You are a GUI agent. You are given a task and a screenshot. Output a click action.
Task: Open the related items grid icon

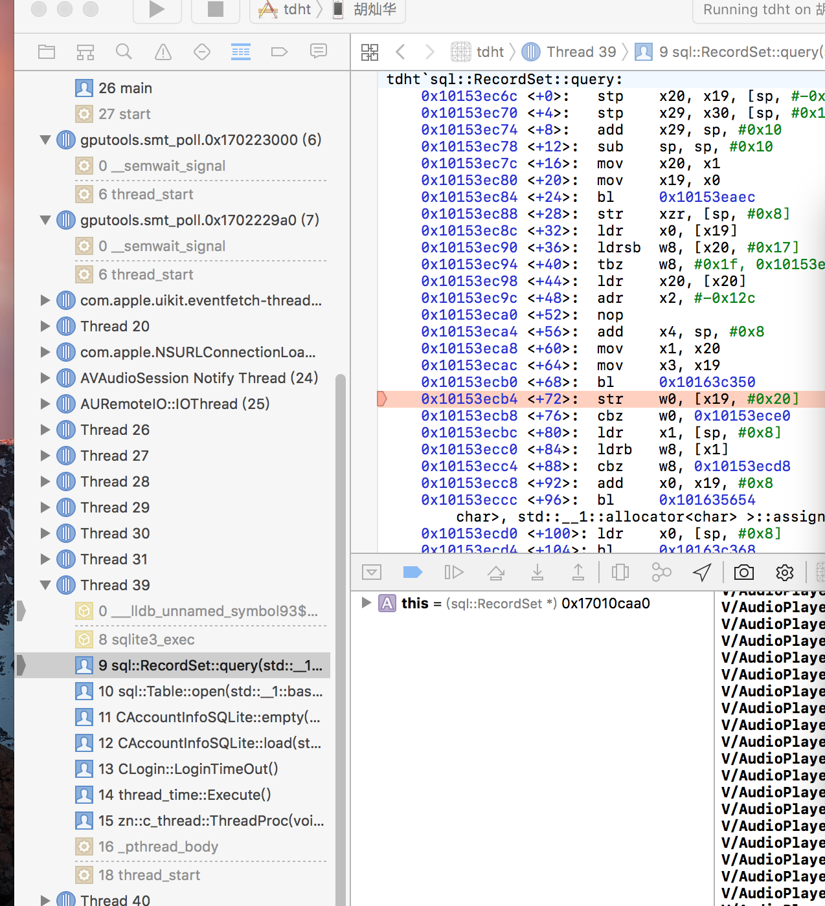370,52
